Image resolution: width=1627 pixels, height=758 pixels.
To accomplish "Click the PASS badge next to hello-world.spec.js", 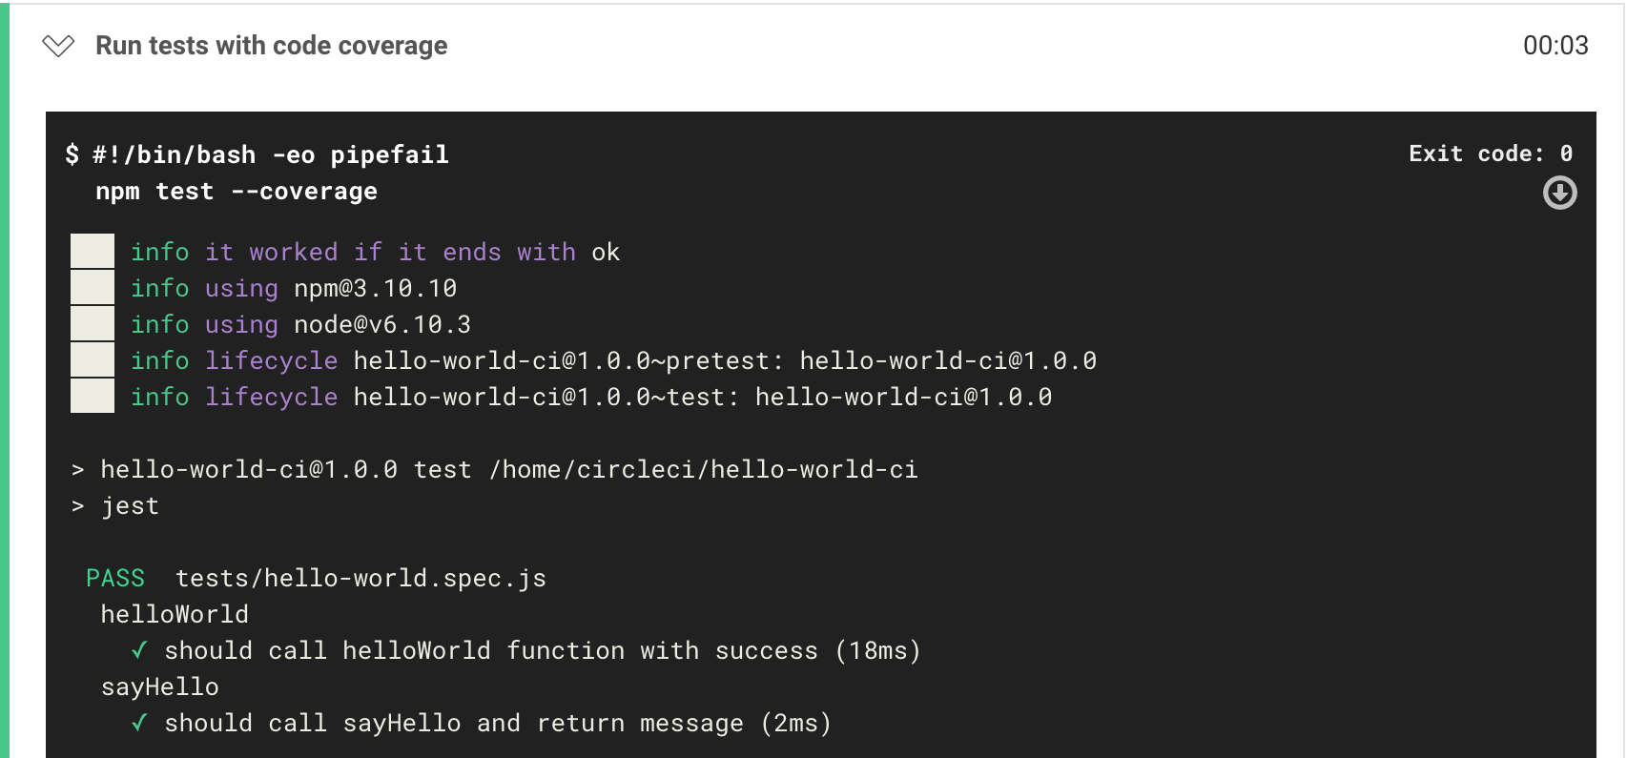I will pos(115,578).
